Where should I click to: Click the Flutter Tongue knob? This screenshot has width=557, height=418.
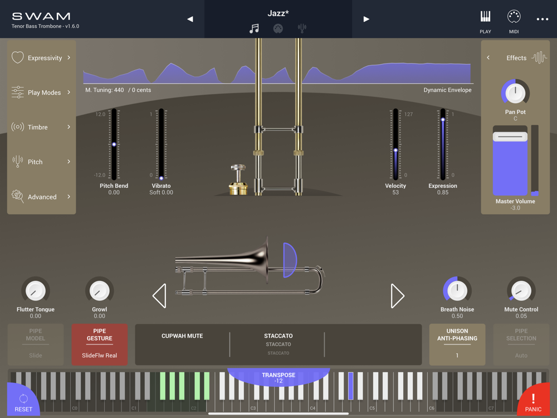click(36, 291)
